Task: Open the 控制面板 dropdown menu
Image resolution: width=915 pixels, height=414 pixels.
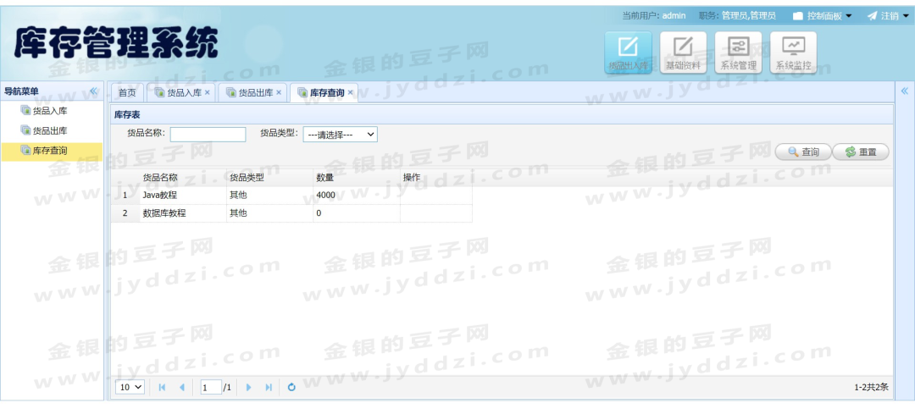Action: pyautogui.click(x=823, y=16)
